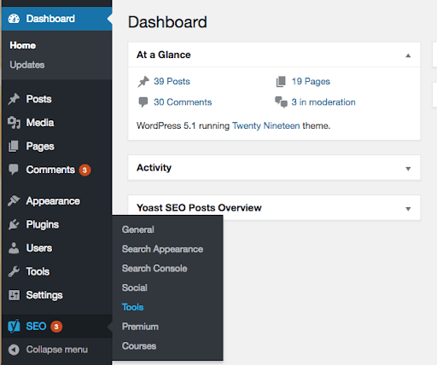View the 3 in moderation comments link
The height and width of the screenshot is (365, 437).
click(323, 102)
